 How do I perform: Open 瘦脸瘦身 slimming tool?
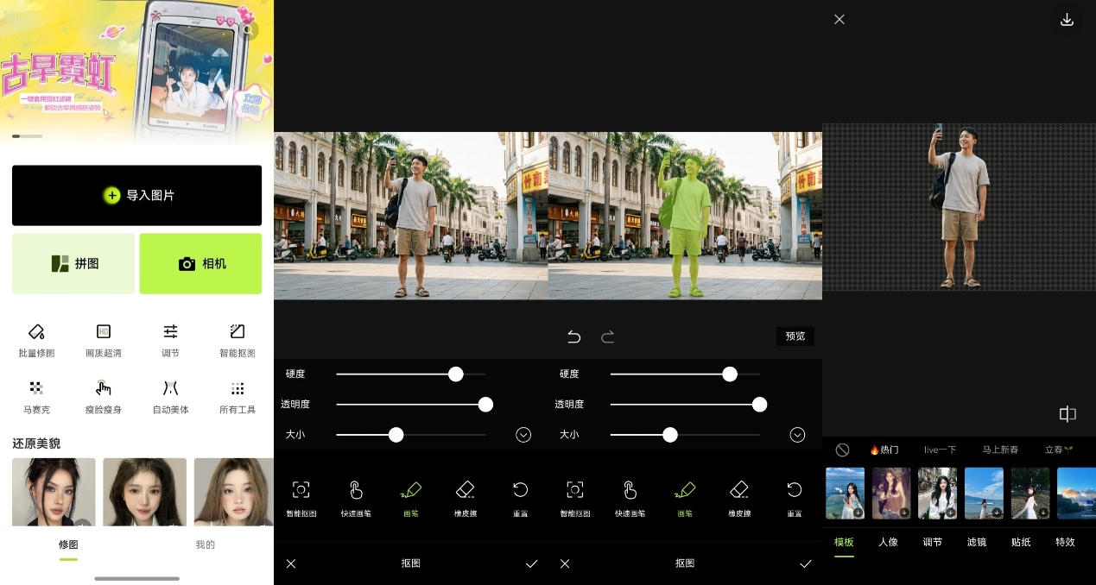(104, 397)
